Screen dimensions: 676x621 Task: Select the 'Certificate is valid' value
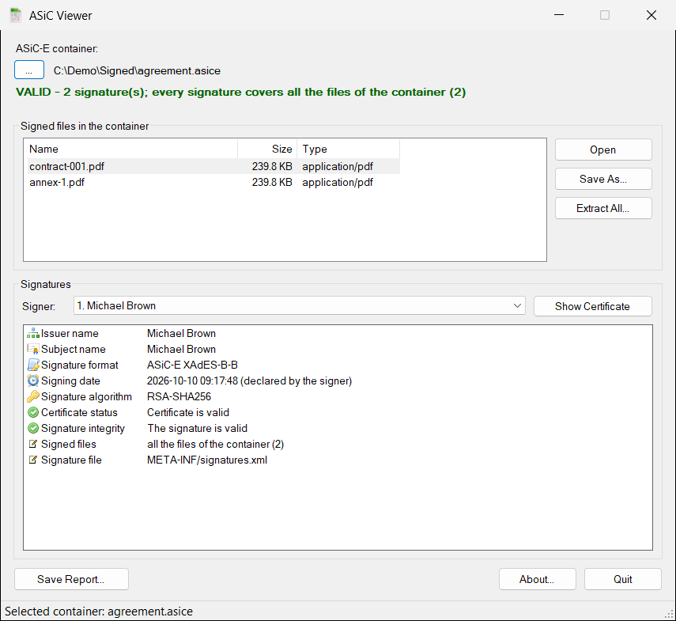[188, 412]
